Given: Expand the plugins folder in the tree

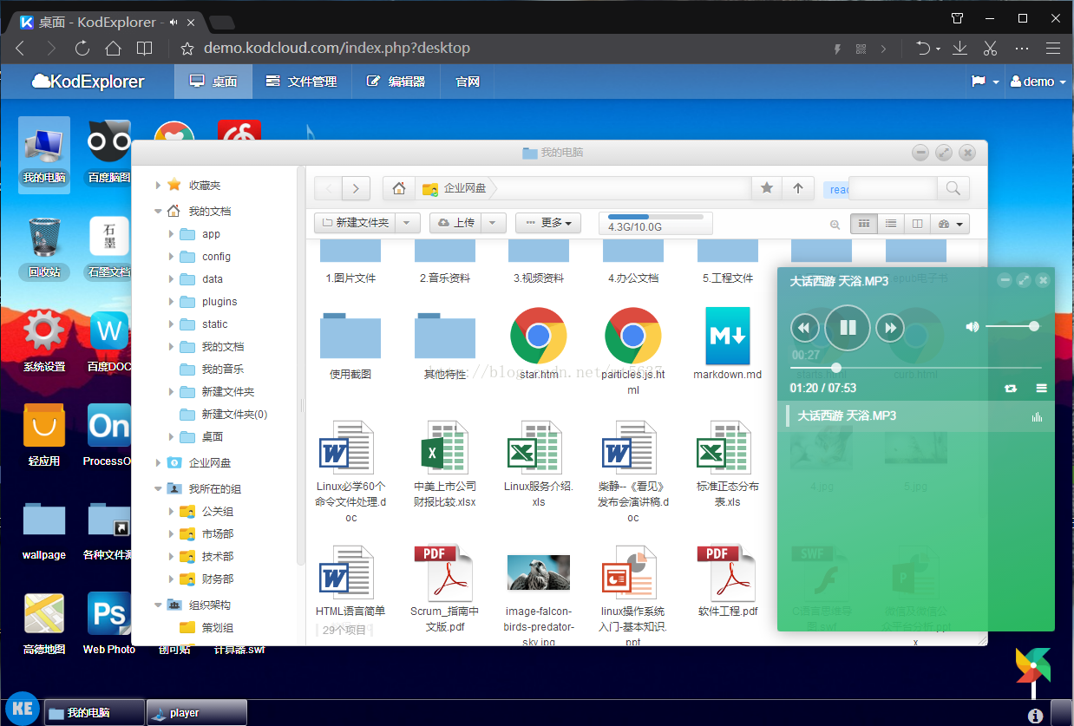Looking at the screenshot, I should [x=172, y=302].
